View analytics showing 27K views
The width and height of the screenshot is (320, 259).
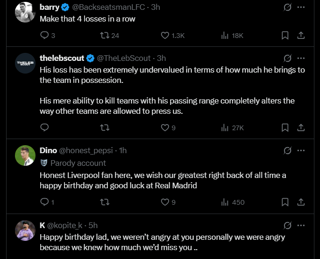coord(233,127)
